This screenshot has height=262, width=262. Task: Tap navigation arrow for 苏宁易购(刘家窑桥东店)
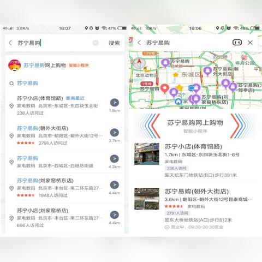pos(115,185)
